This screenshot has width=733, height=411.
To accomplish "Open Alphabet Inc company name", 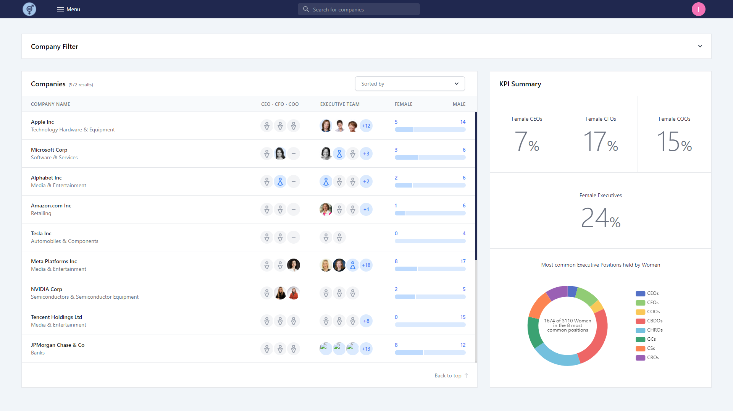I will 46,178.
